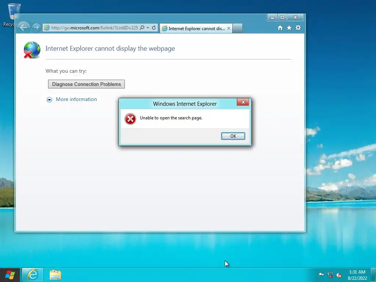The width and height of the screenshot is (376, 282).
Task: Open a new tab with blank tab button
Action: pyautogui.click(x=237, y=28)
